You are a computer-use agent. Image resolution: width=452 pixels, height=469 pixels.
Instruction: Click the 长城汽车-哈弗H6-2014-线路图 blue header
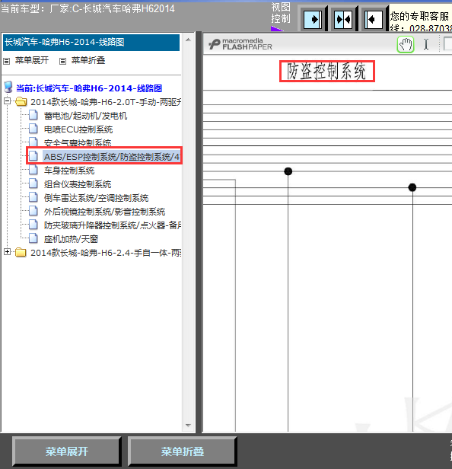click(91, 43)
